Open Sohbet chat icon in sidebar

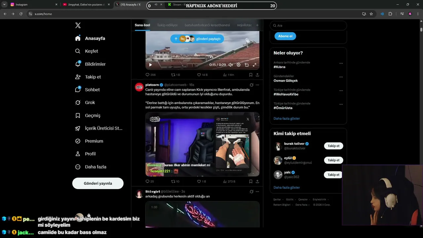[78, 90]
